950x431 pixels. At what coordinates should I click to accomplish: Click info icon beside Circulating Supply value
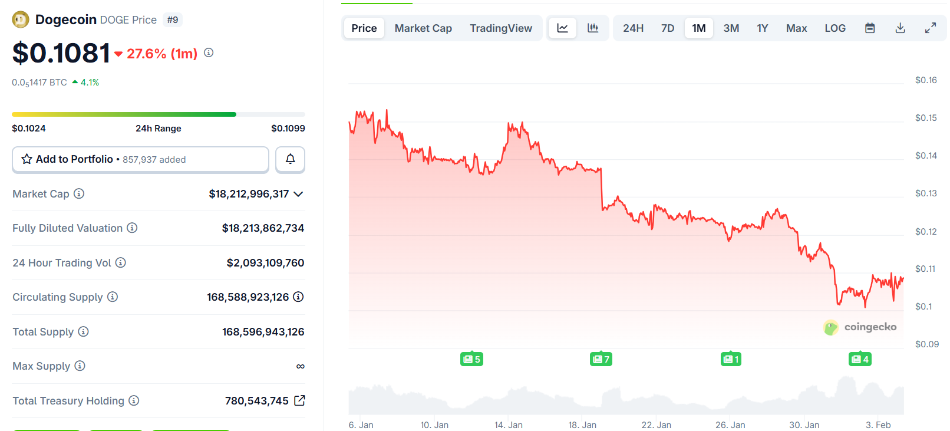(298, 297)
